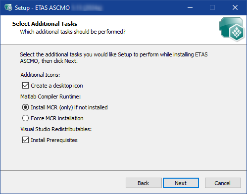Image resolution: width=247 pixels, height=194 pixels.
Task: Click the 'Select Additional Tasks' heading
Action: 45,24
